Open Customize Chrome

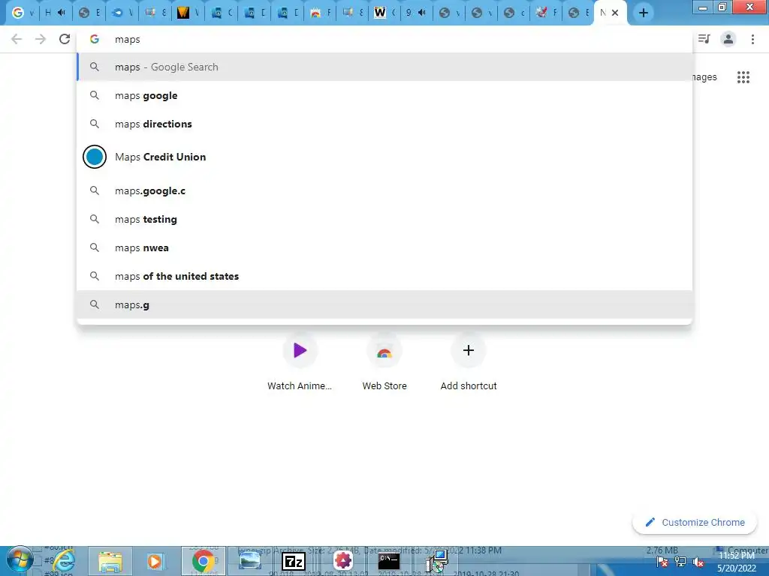click(x=695, y=522)
